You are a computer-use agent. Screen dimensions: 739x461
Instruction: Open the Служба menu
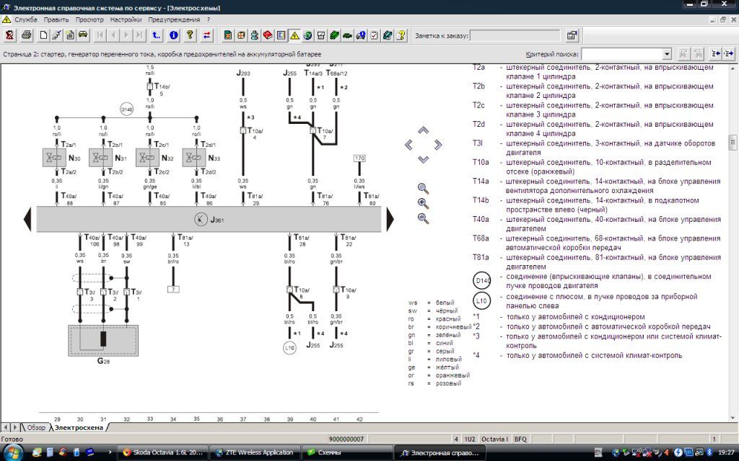(x=25, y=19)
